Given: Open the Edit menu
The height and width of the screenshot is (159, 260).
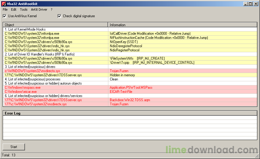Looking at the screenshot, I should coord(14,9).
